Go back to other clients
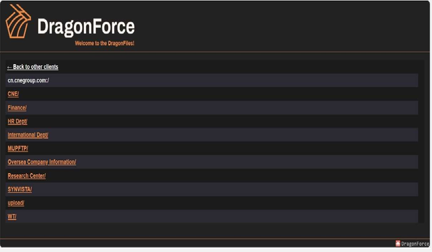The height and width of the screenshot is (252, 432). click(x=33, y=67)
